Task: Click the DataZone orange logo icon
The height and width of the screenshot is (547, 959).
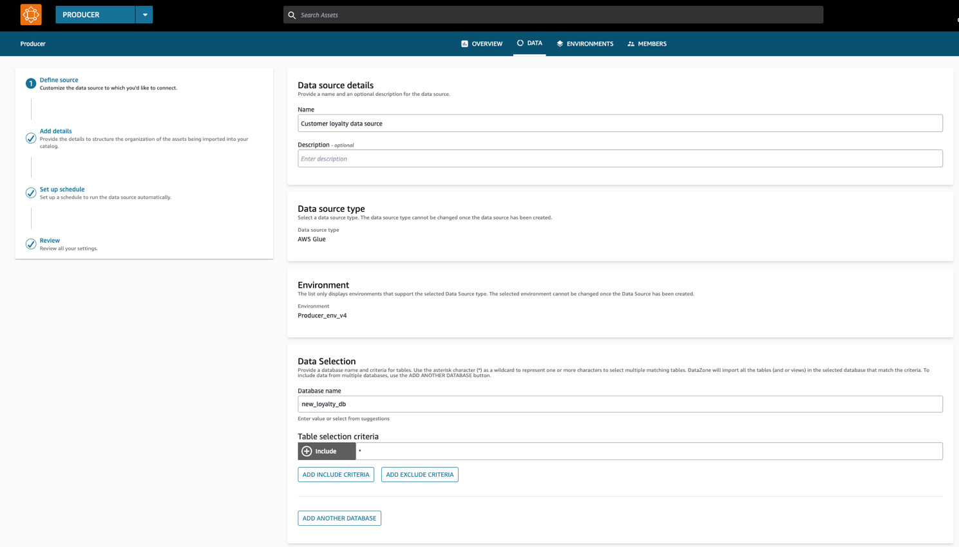Action: pyautogui.click(x=31, y=15)
